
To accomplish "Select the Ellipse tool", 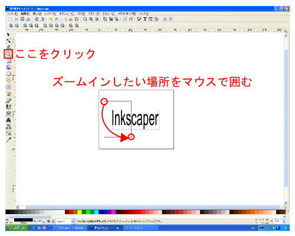I will tap(8, 74).
